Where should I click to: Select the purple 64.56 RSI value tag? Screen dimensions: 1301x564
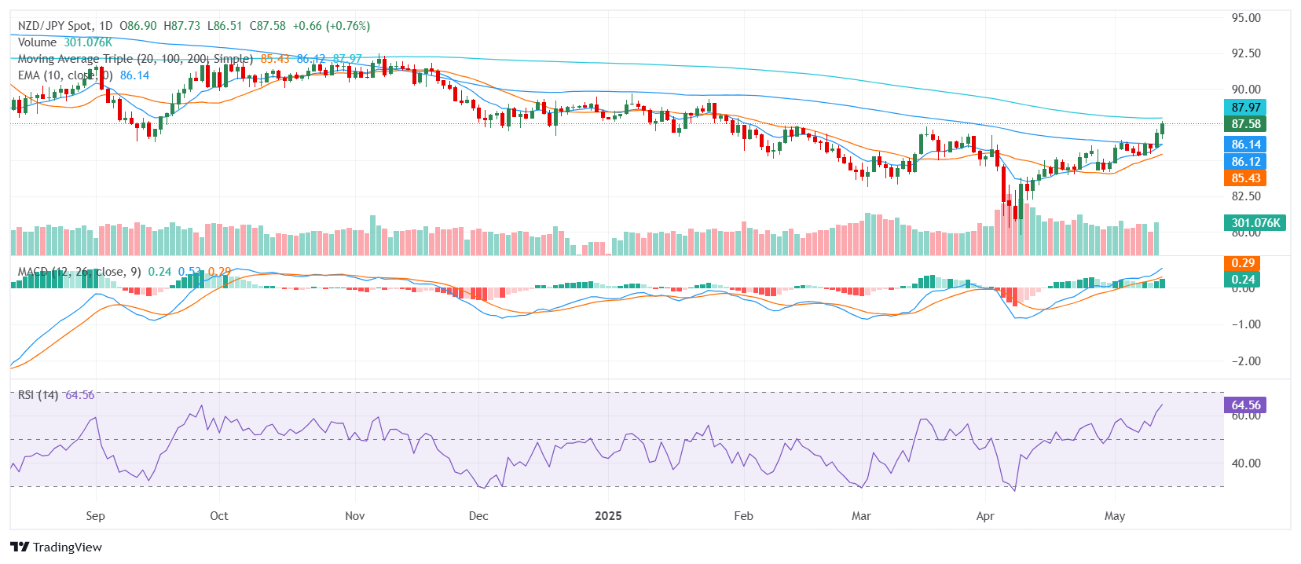tap(1245, 405)
